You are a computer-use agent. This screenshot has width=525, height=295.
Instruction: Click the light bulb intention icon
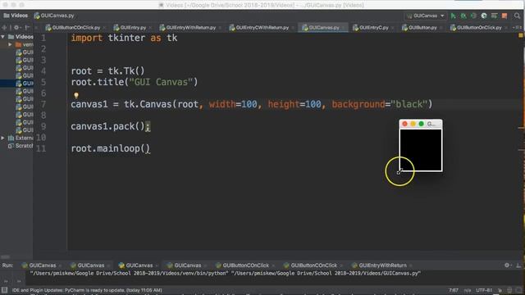76,96
